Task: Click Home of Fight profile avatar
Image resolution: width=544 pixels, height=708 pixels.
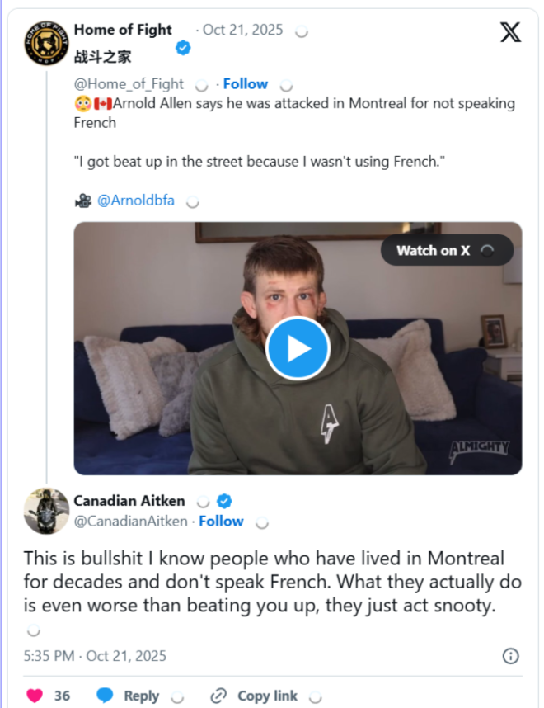Action: 46,43
